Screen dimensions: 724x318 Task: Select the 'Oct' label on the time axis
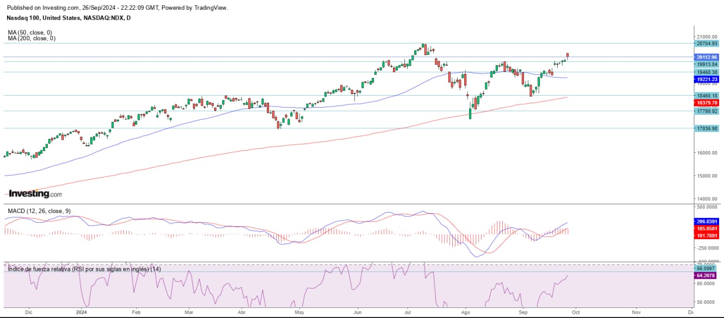click(576, 313)
